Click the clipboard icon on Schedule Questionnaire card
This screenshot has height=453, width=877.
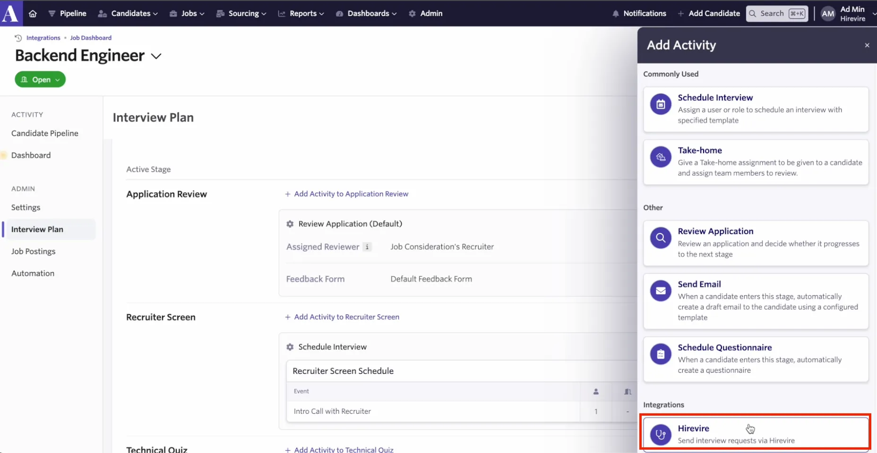pyautogui.click(x=661, y=354)
